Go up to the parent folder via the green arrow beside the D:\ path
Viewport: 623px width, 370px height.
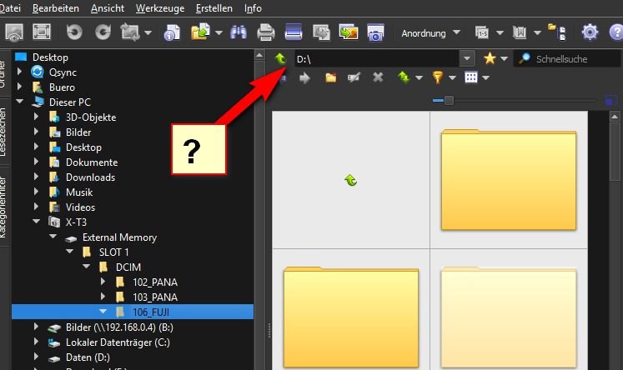[281, 59]
